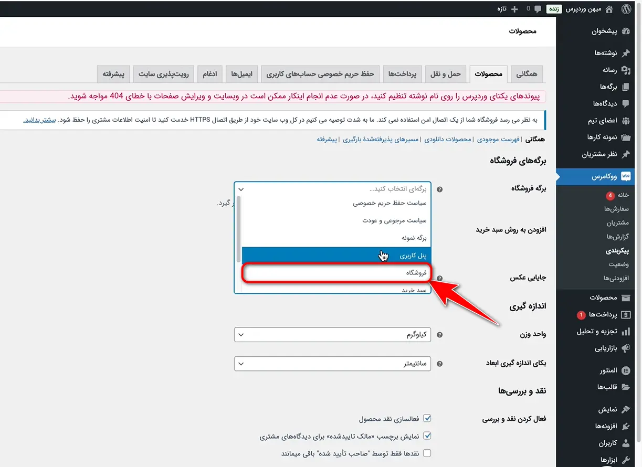Switch to the ایمیل‌ها settings tab

[242, 75]
